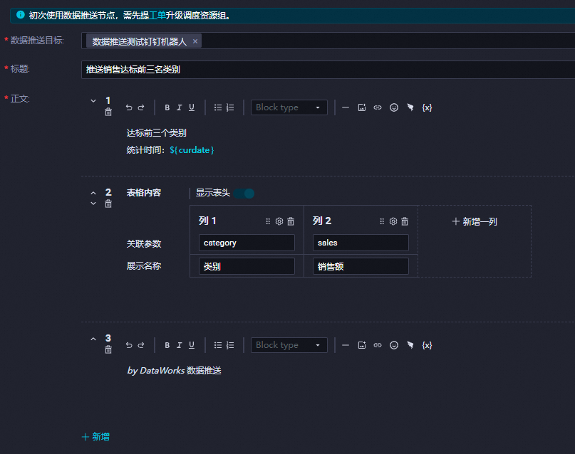
Task: Edit the sales parameter field
Action: point(361,243)
